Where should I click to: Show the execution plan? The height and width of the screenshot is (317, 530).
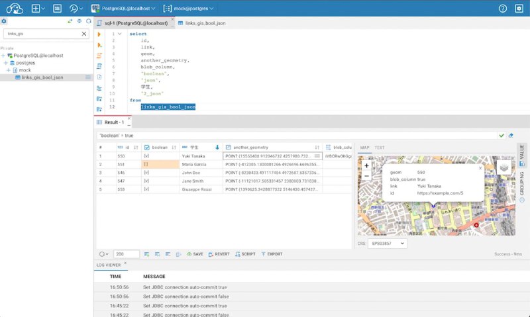click(99, 66)
